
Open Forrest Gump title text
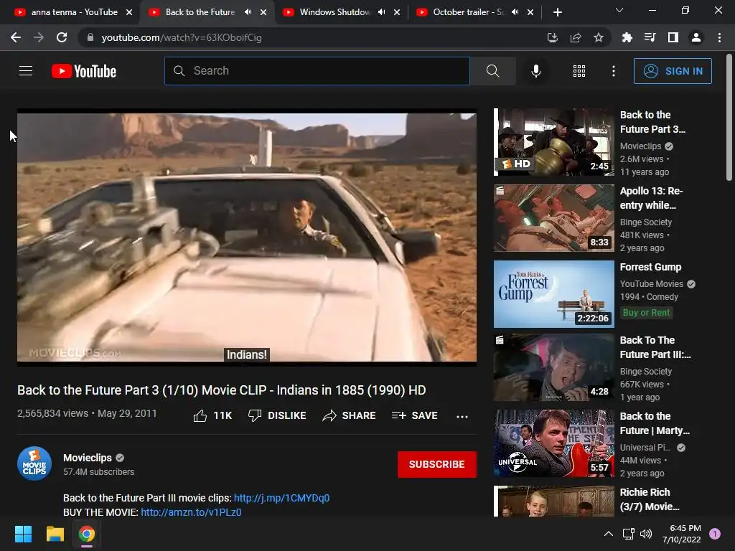point(650,267)
